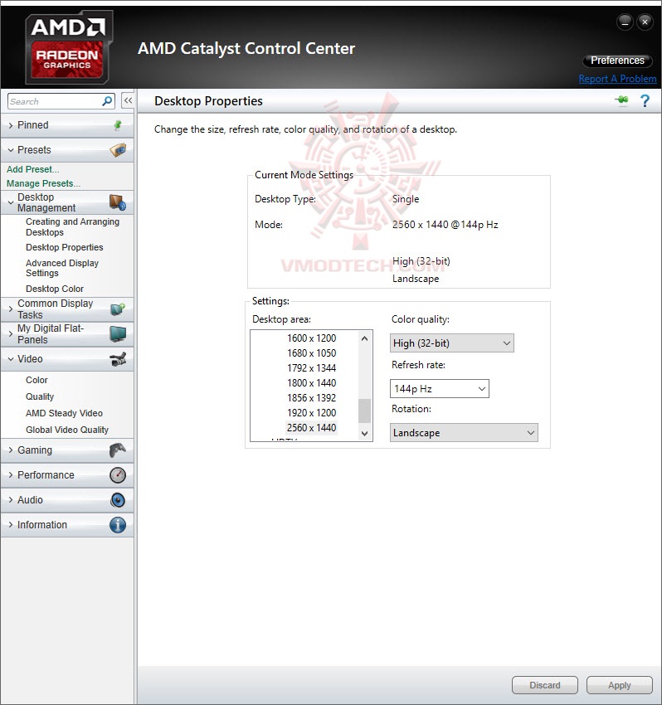Click the AMD Radeon Graphics logo
The image size is (662, 705).
pyautogui.click(x=68, y=47)
